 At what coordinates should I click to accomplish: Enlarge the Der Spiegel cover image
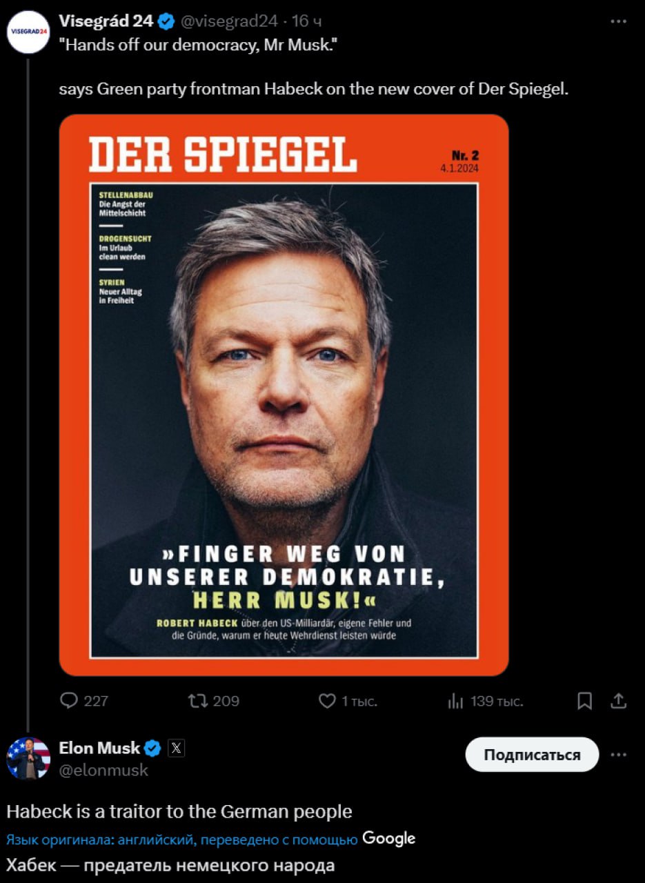[x=284, y=395]
